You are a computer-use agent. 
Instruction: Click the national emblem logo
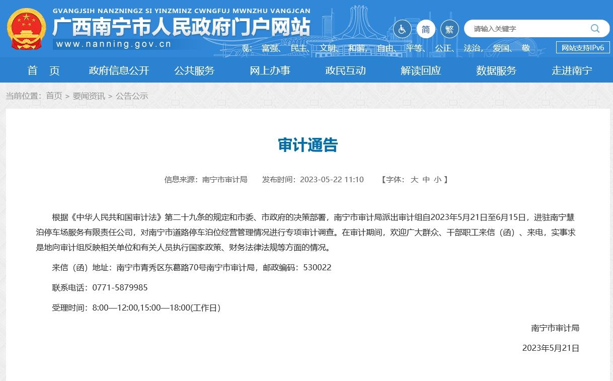tap(27, 29)
